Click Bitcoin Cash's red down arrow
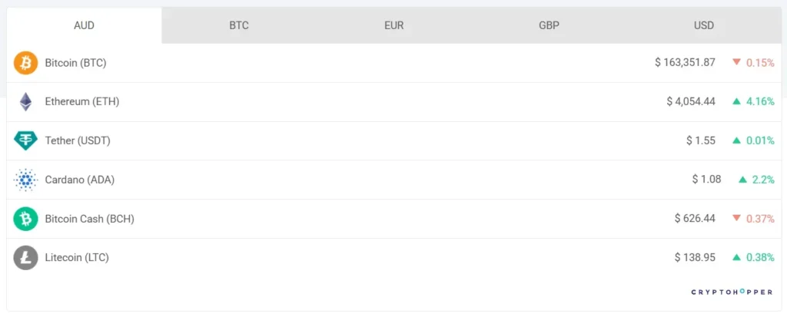787x317 pixels. 736,219
